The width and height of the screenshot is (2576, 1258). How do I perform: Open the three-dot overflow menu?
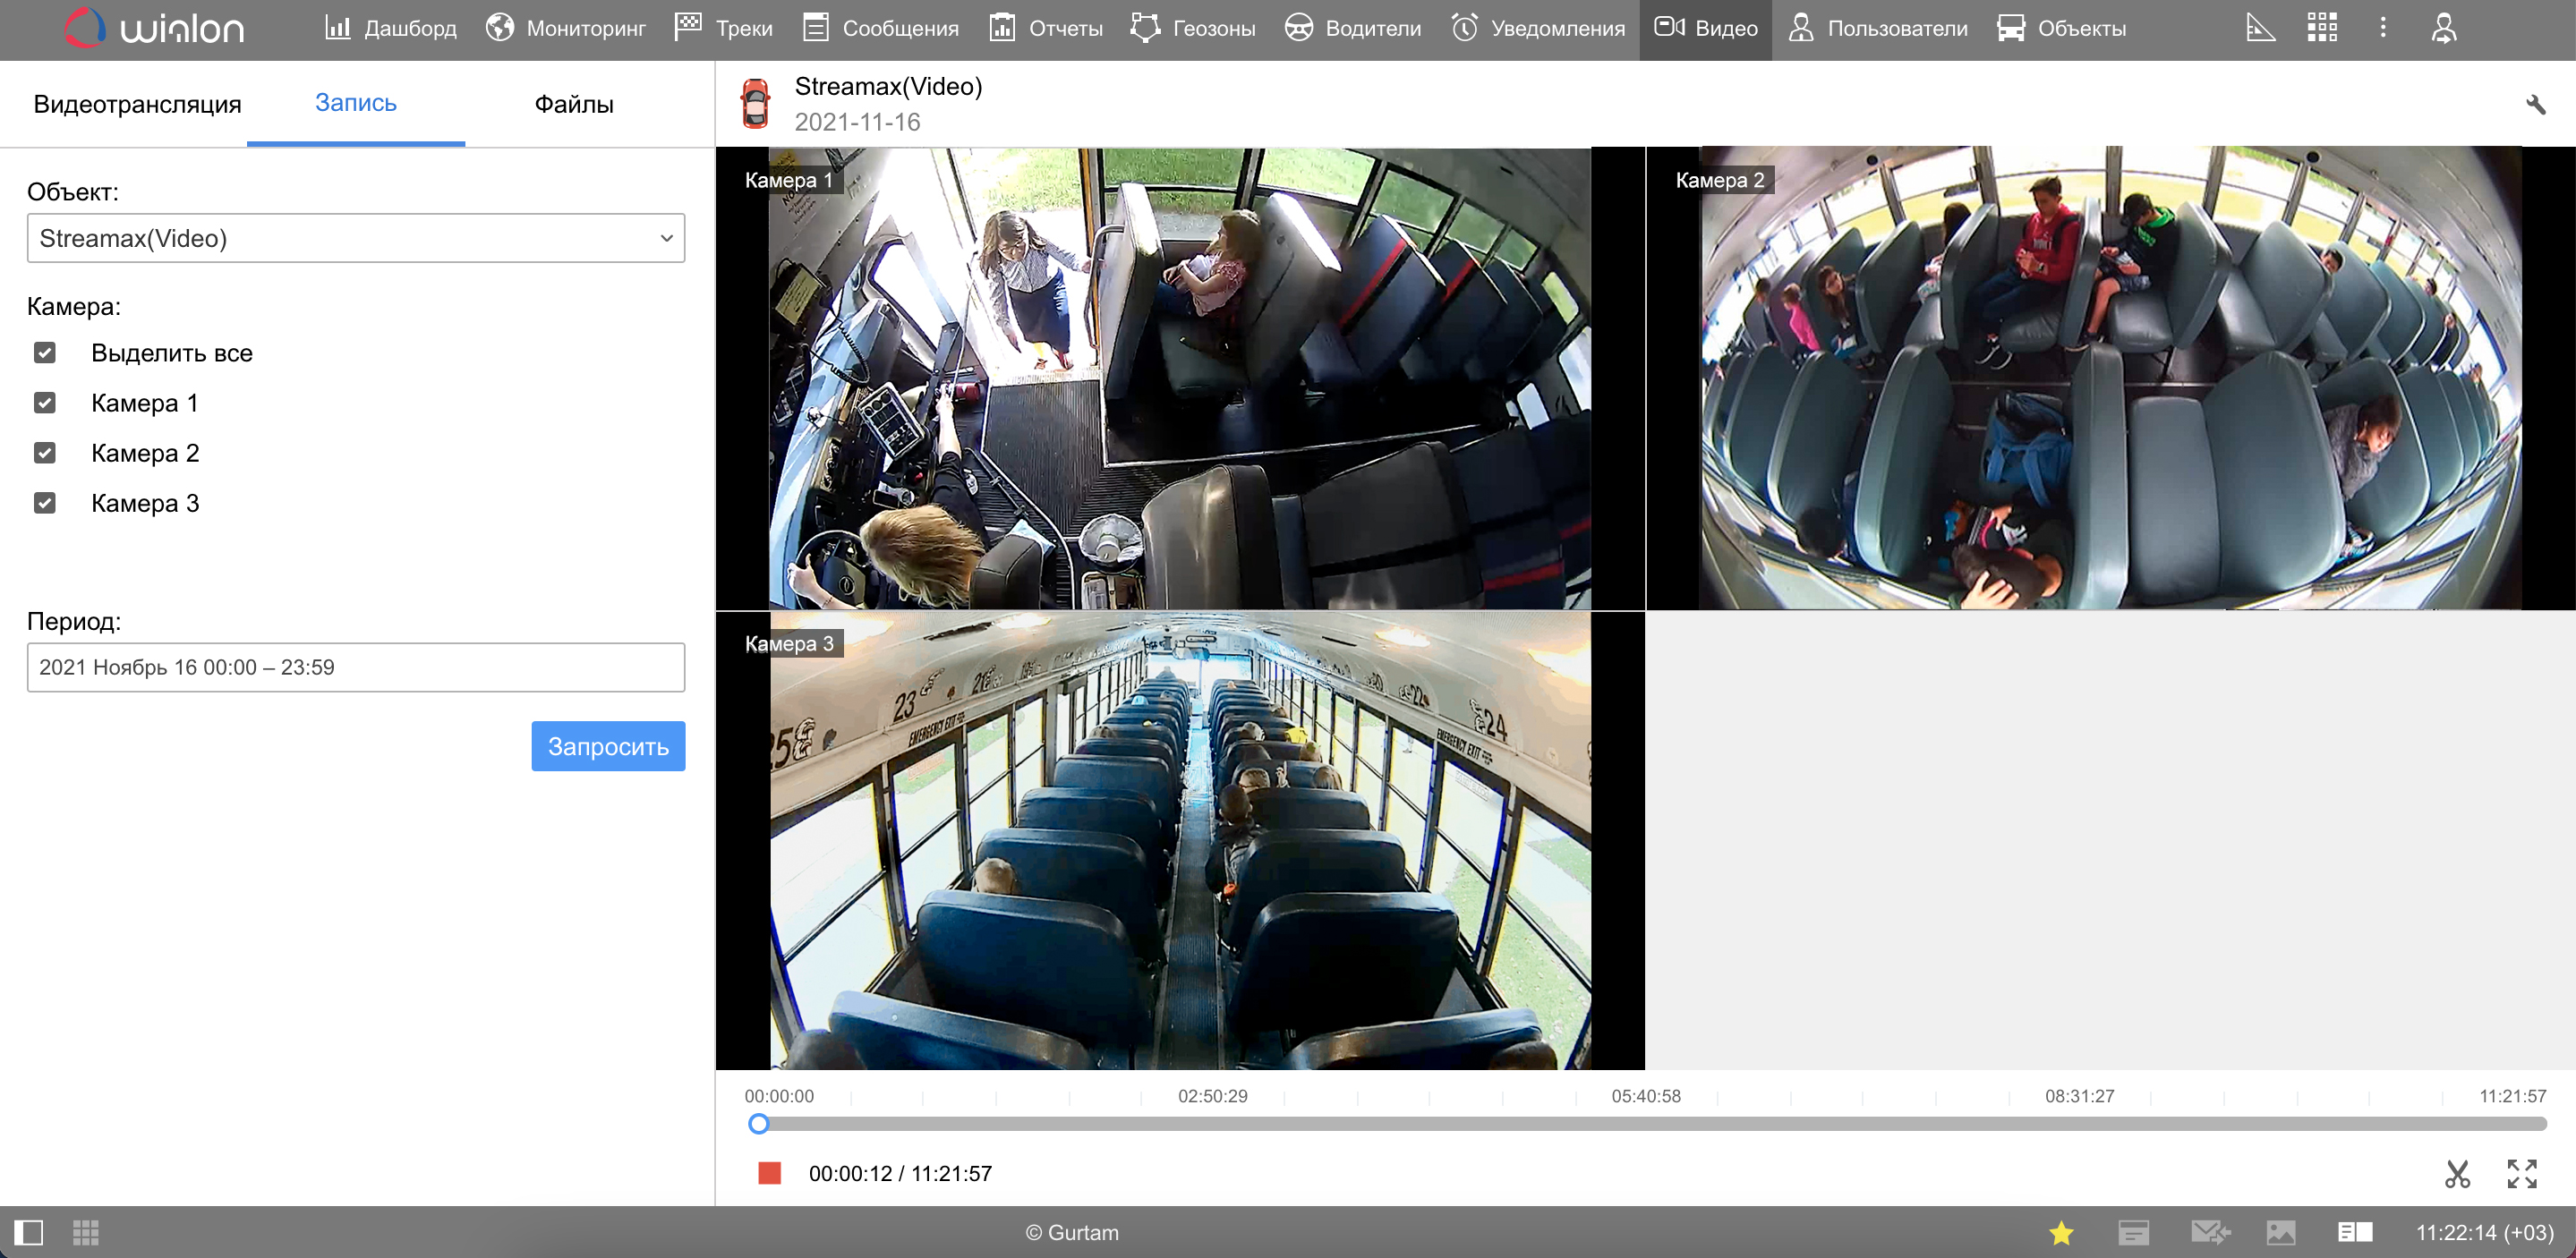pos(2383,27)
